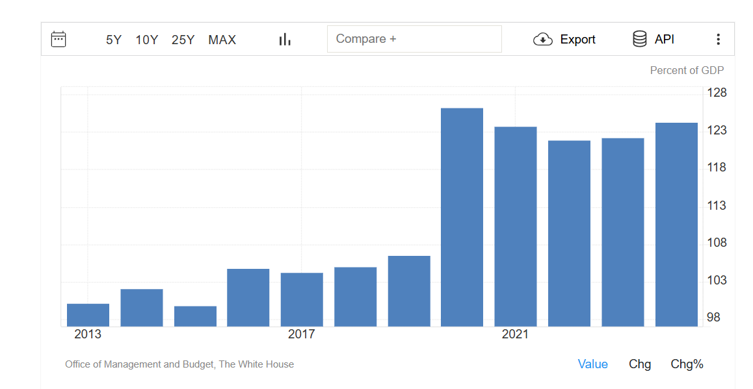Select the 5Y time range

pos(114,40)
